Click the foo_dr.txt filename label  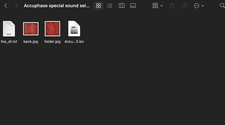pyautogui.click(x=9, y=42)
